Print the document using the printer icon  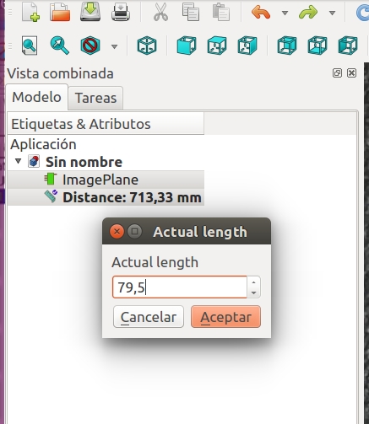[121, 13]
